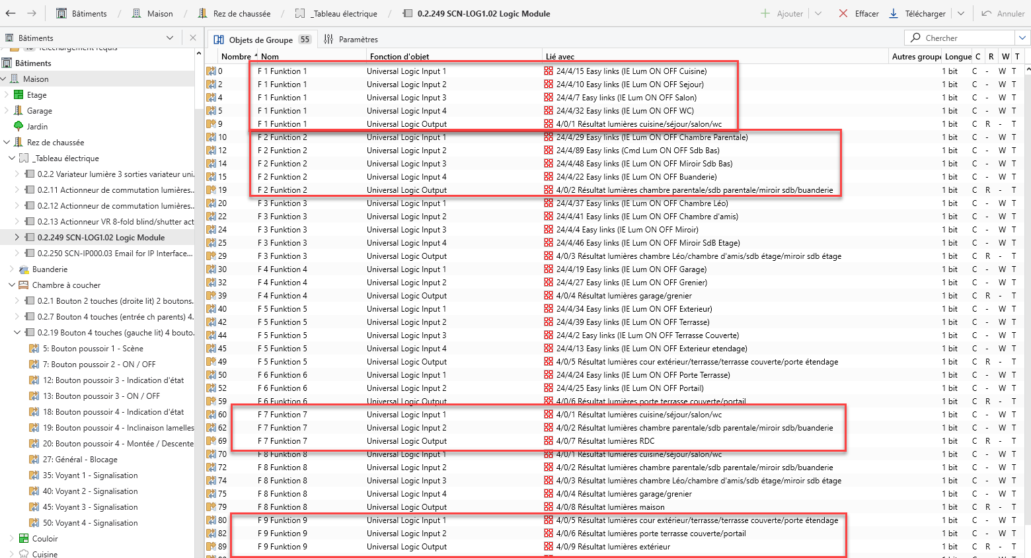Collapse the Maison tree node
This screenshot has height=558, width=1031.
click(4, 79)
